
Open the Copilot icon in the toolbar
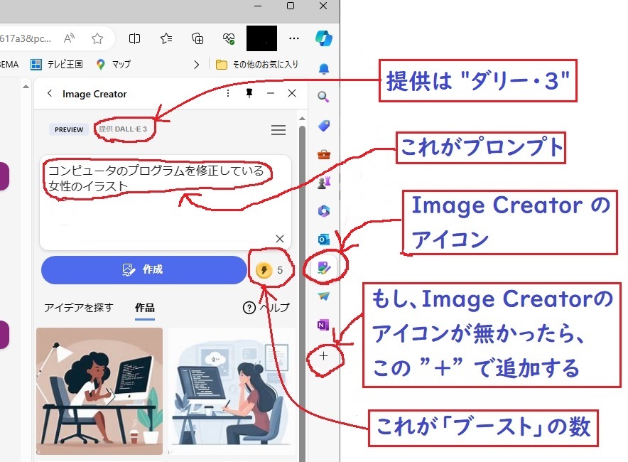[324, 38]
